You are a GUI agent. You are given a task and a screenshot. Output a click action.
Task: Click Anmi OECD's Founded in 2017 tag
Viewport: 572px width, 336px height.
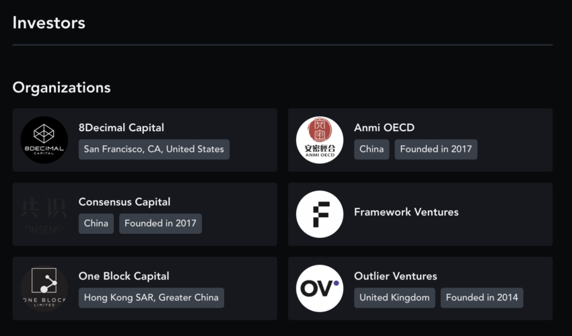point(436,149)
